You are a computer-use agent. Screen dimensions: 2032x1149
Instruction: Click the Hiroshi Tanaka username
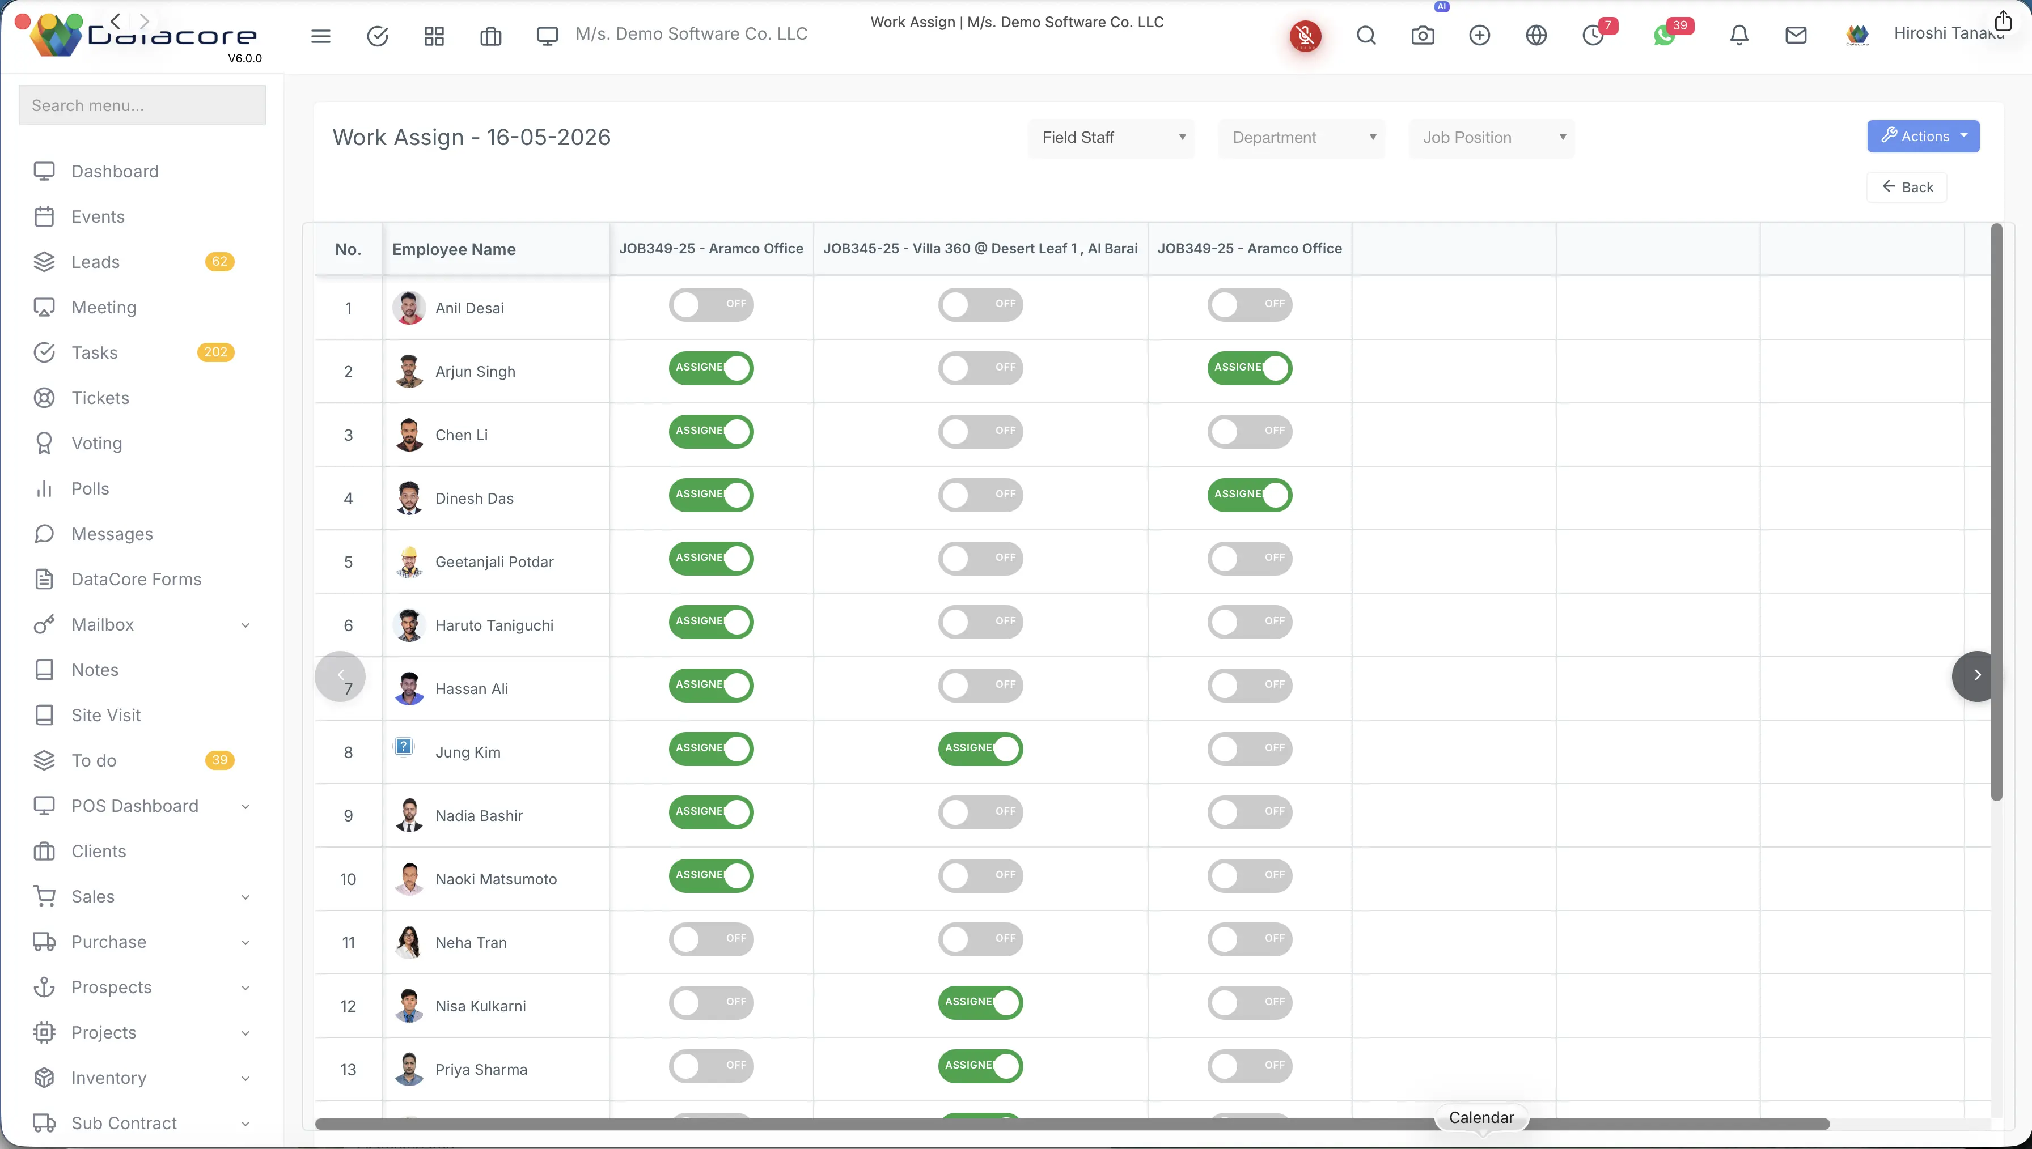pyautogui.click(x=1948, y=33)
